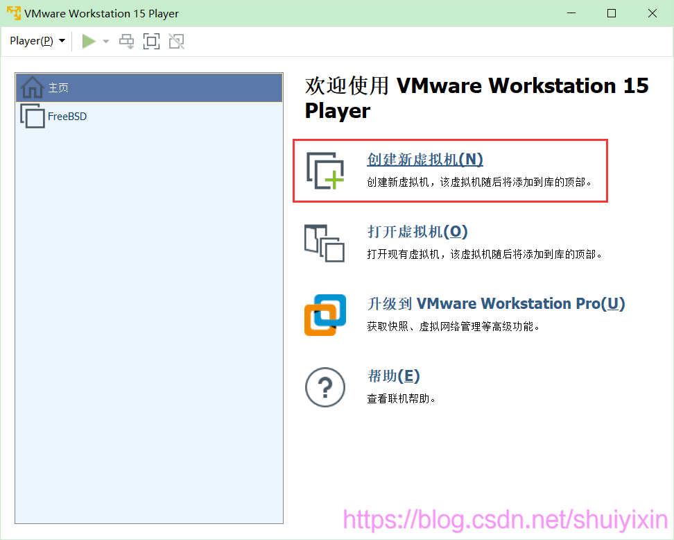Click the open virtual machine icon
Viewport: 674px width, 540px height.
click(325, 243)
